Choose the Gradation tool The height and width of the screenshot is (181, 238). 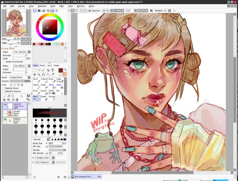click(x=52, y=92)
